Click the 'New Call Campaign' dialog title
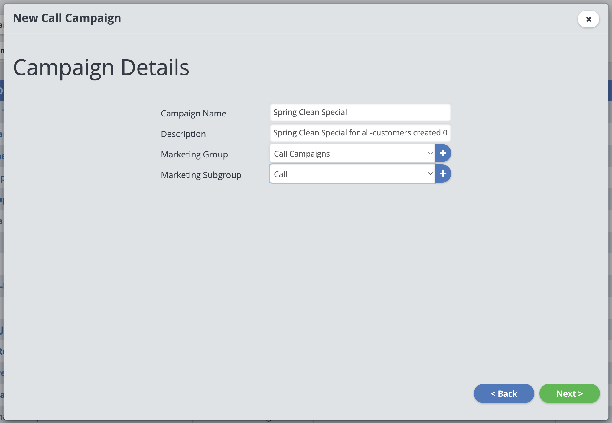Viewport: 612px width, 423px height. click(x=67, y=18)
